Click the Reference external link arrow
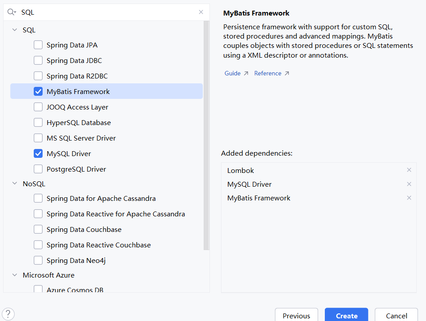The height and width of the screenshot is (321, 426). [287, 74]
